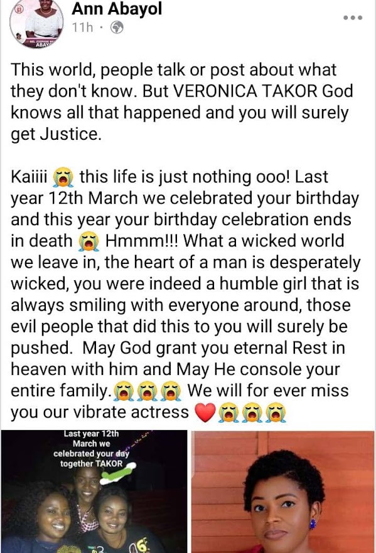
Task: Click first crying emoji after 'entire family.'
Action: tap(124, 391)
